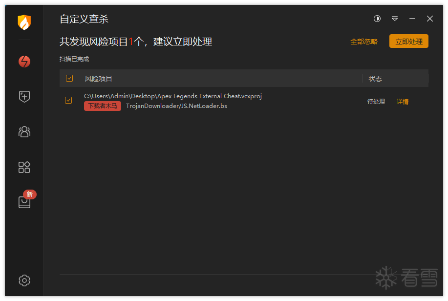The height and width of the screenshot is (301, 448).
Task: Click the Huorong shield logo icon
Action: (x=24, y=22)
